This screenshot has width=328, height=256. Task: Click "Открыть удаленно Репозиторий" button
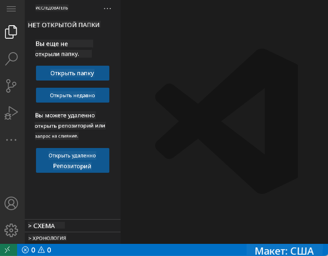(72, 160)
